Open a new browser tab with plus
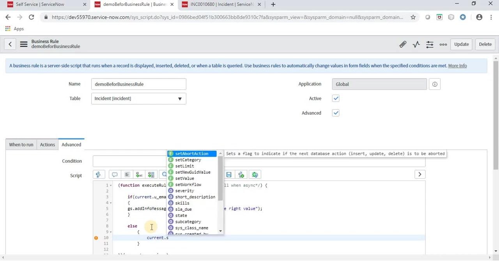The height and width of the screenshot is (262, 499). (273, 4)
